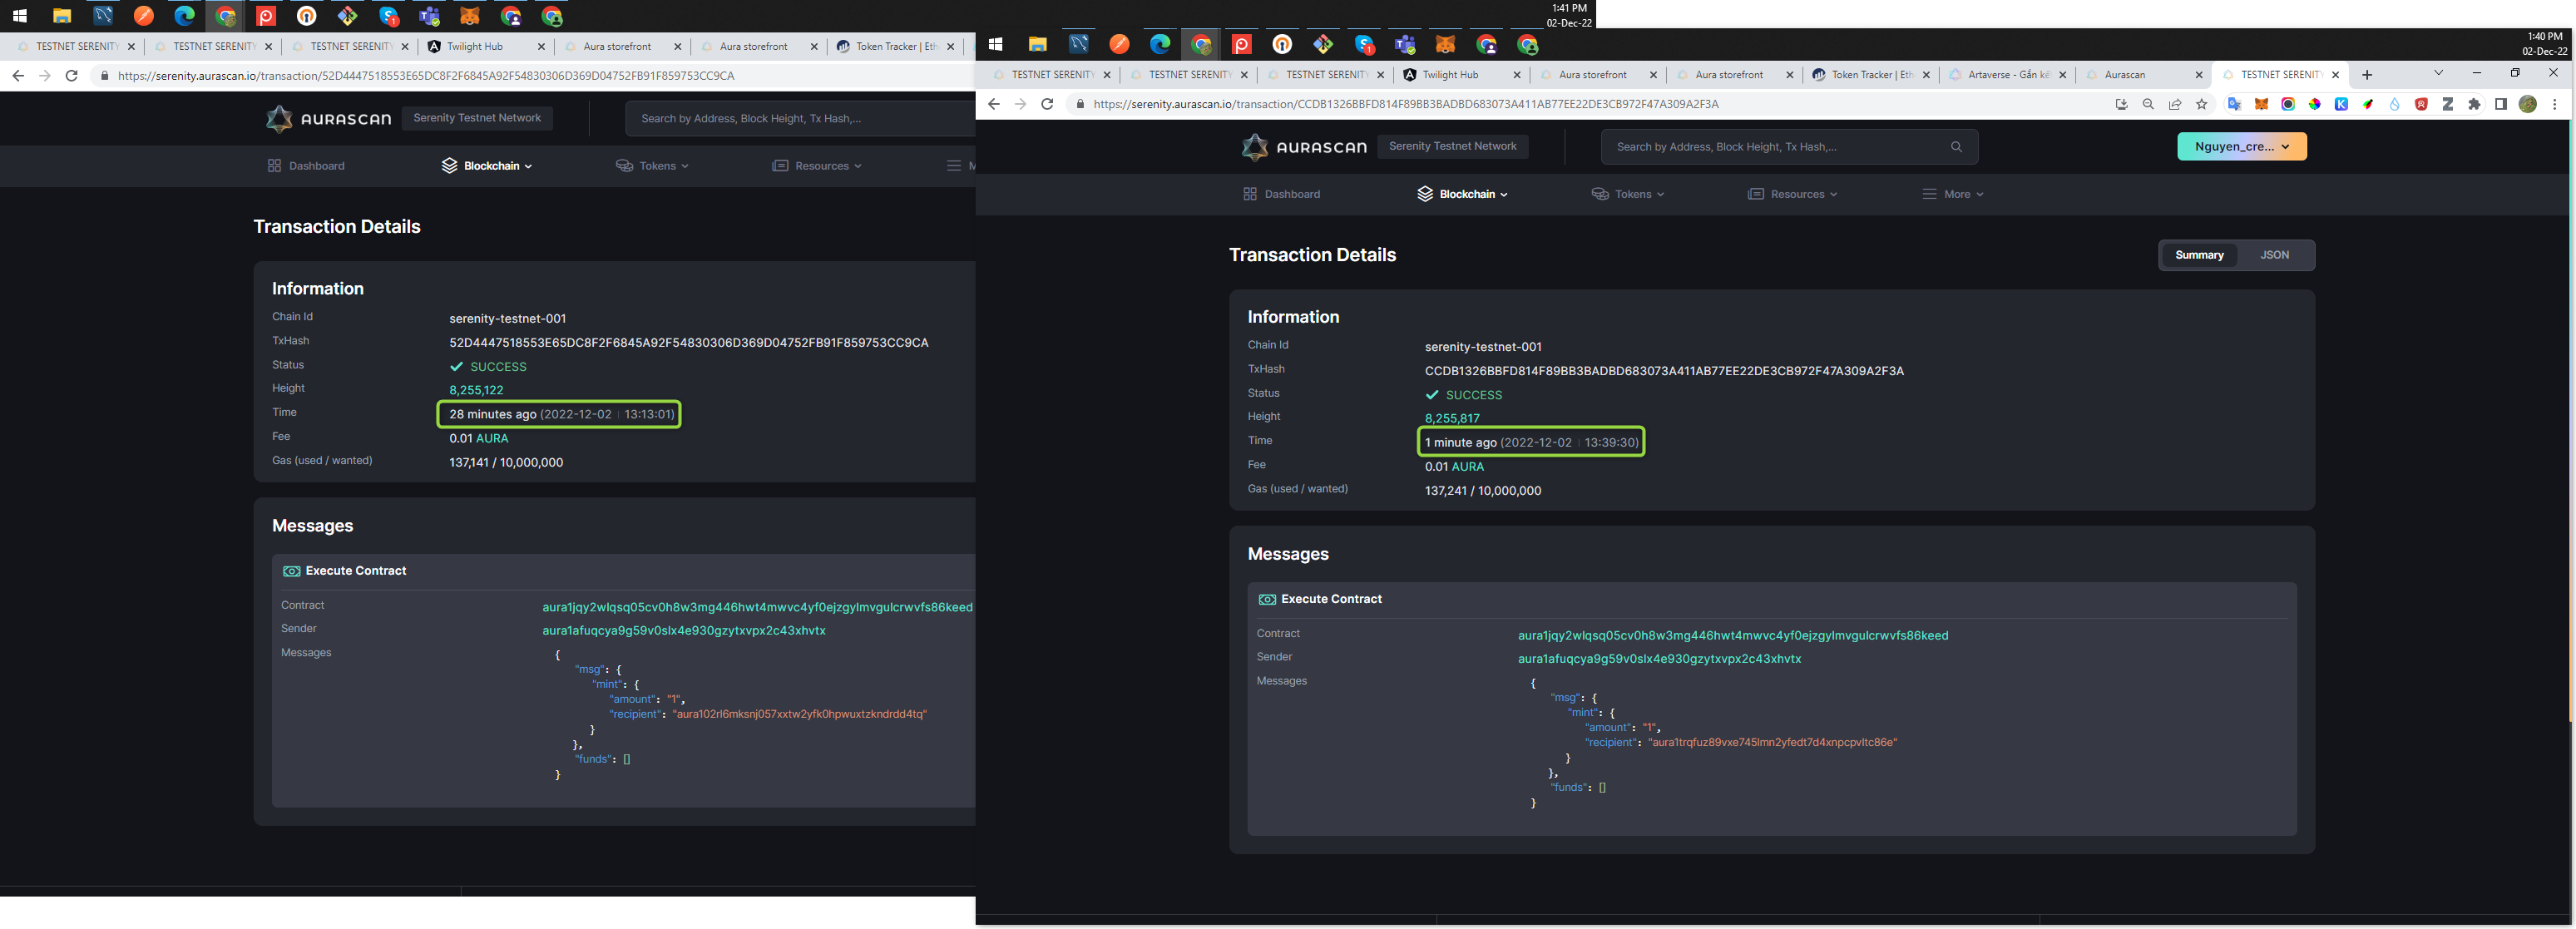Switch to the Token Tracker tab
Image resolution: width=2576 pixels, height=929 pixels.
(1868, 74)
